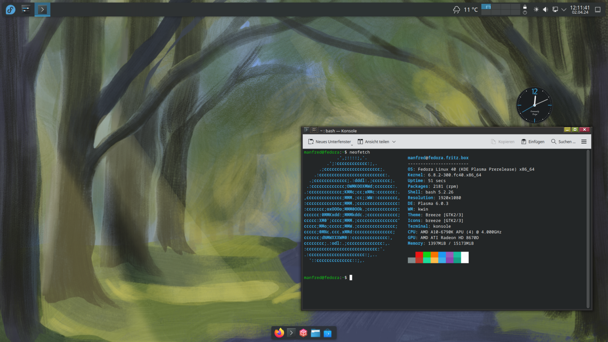Click the red color block in neofetch output
The height and width of the screenshot is (342, 608).
click(419, 255)
